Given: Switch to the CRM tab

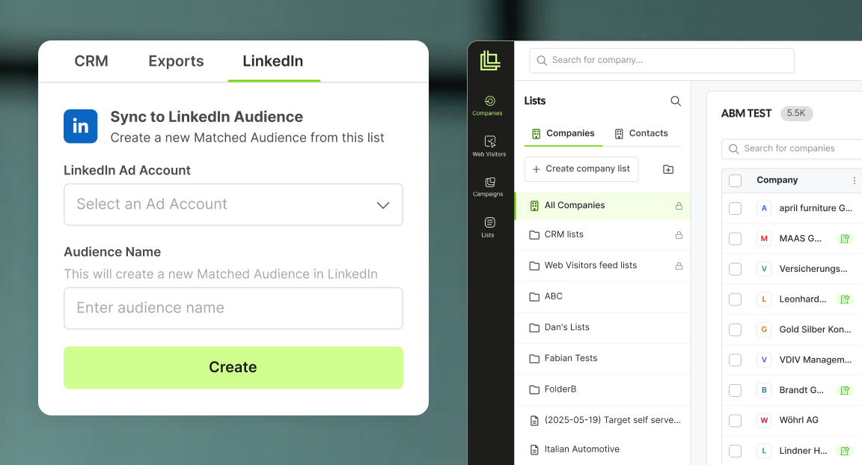Looking at the screenshot, I should (91, 61).
